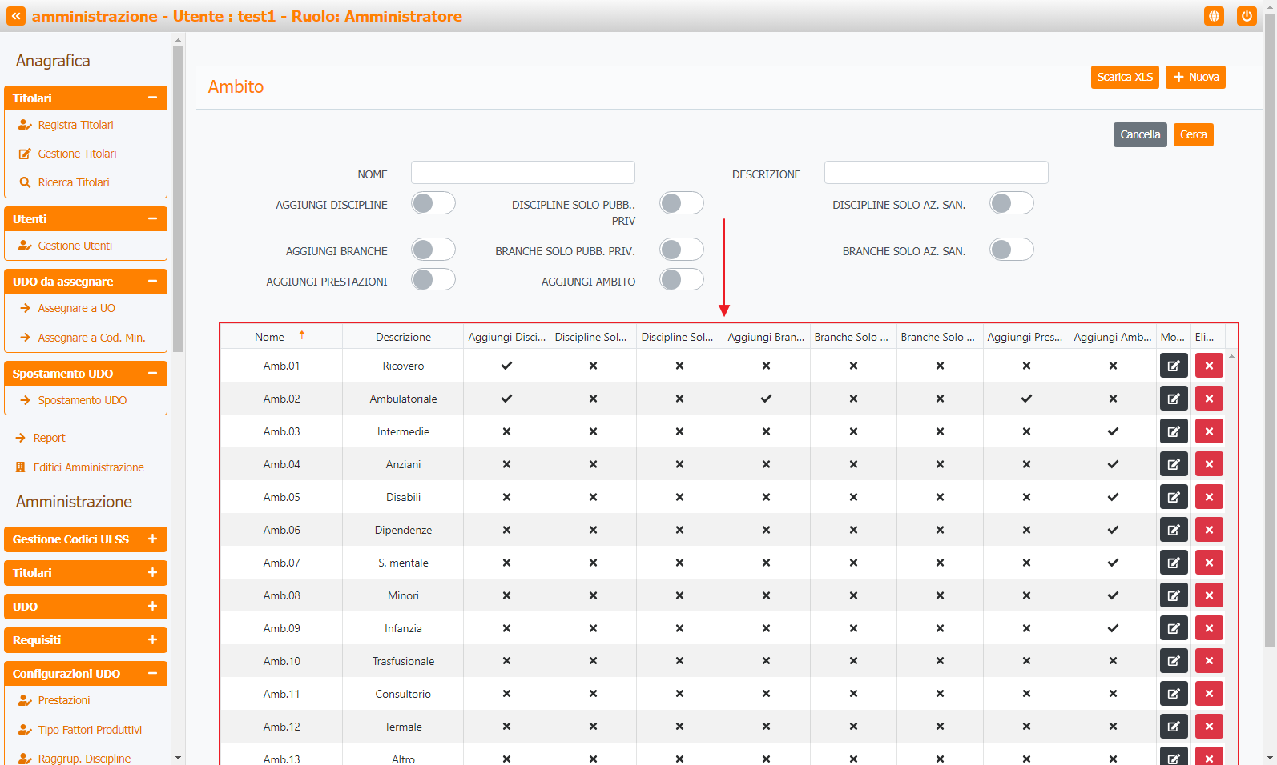The height and width of the screenshot is (765, 1277).
Task: Delete the Amb.02 Ambulatoriale row
Action: point(1209,399)
